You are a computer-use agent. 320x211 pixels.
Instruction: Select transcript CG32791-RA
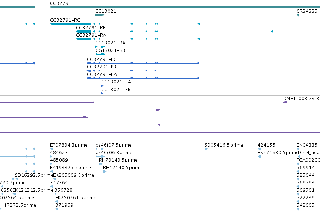(91, 35)
